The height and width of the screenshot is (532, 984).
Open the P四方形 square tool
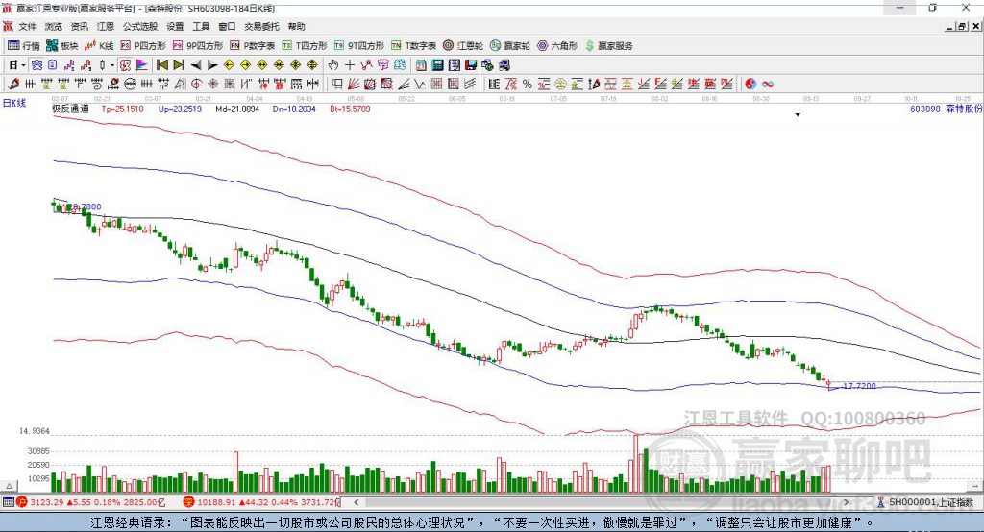143,46
